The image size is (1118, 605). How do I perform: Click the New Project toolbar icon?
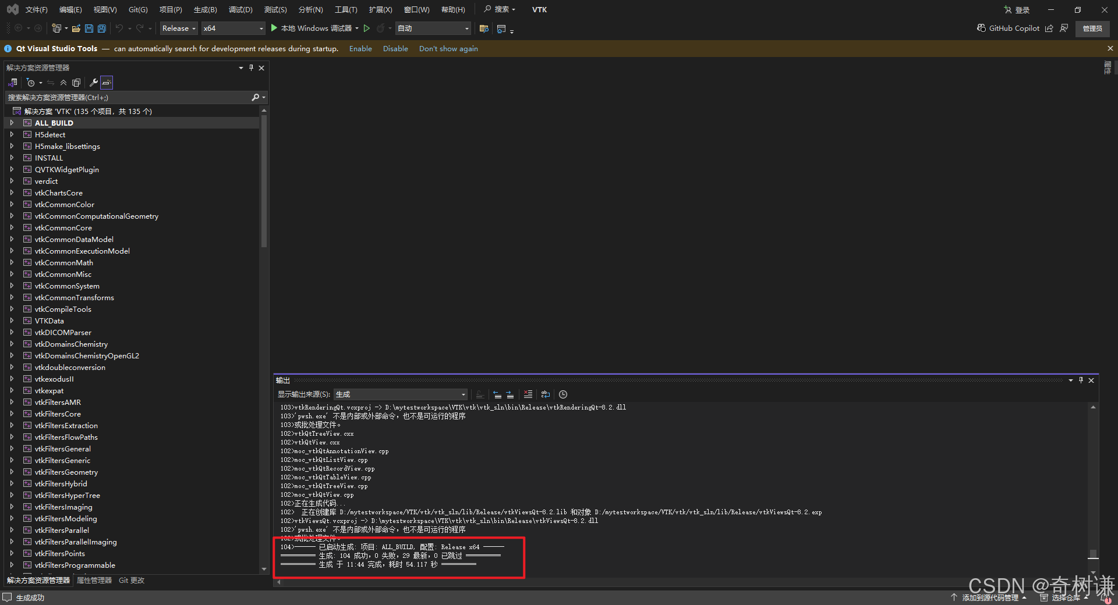[56, 28]
